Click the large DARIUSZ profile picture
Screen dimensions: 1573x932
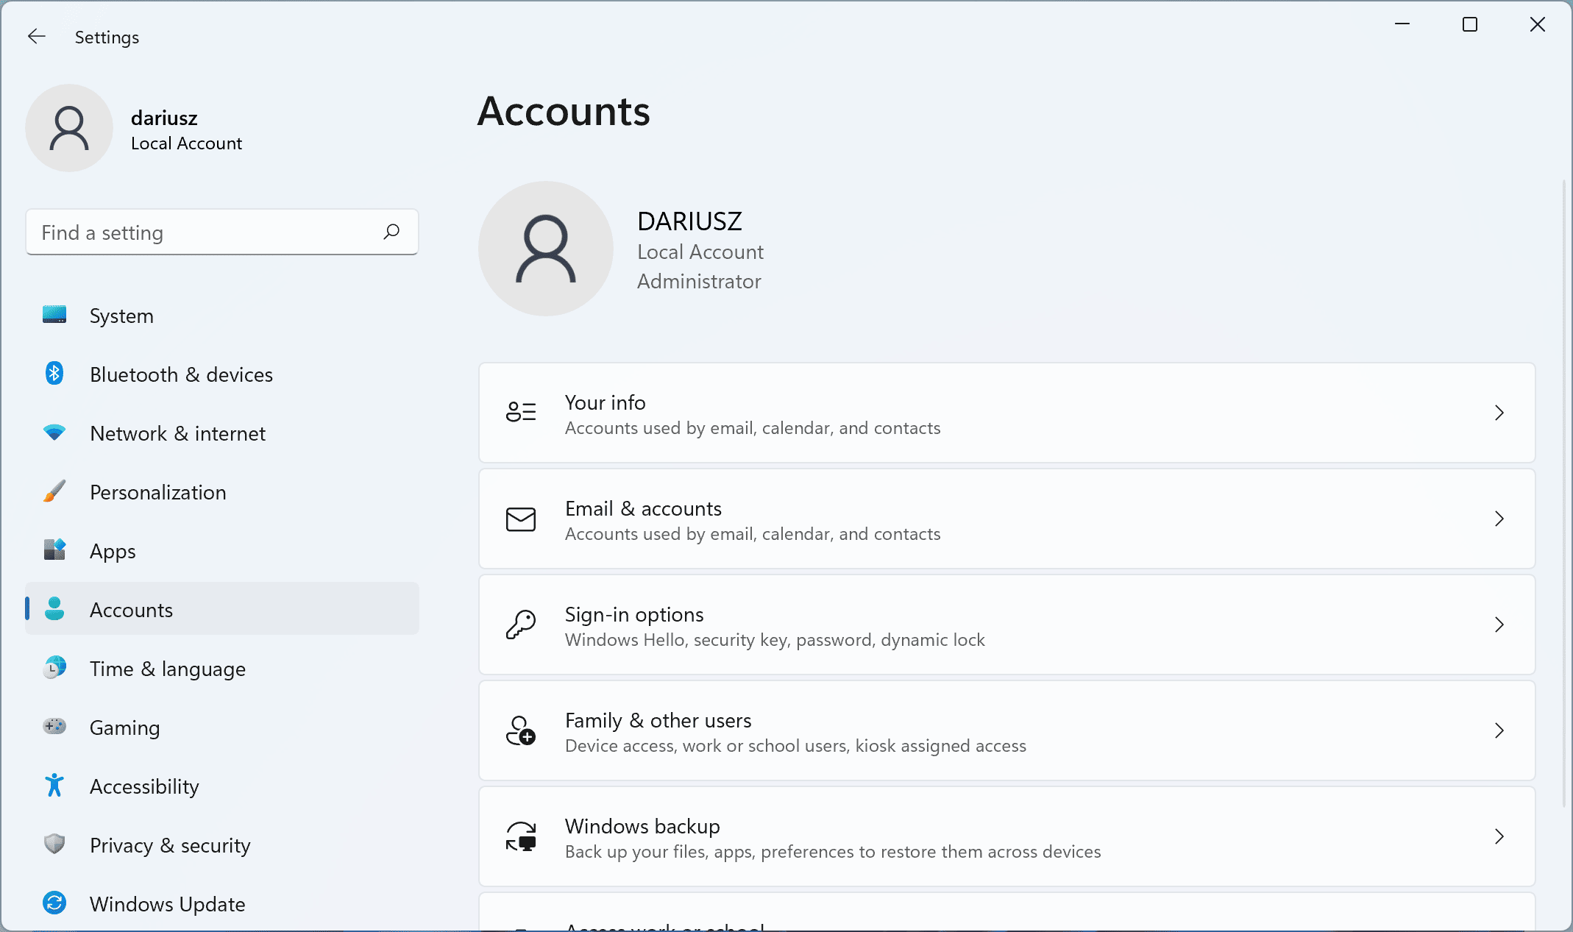[x=546, y=249]
